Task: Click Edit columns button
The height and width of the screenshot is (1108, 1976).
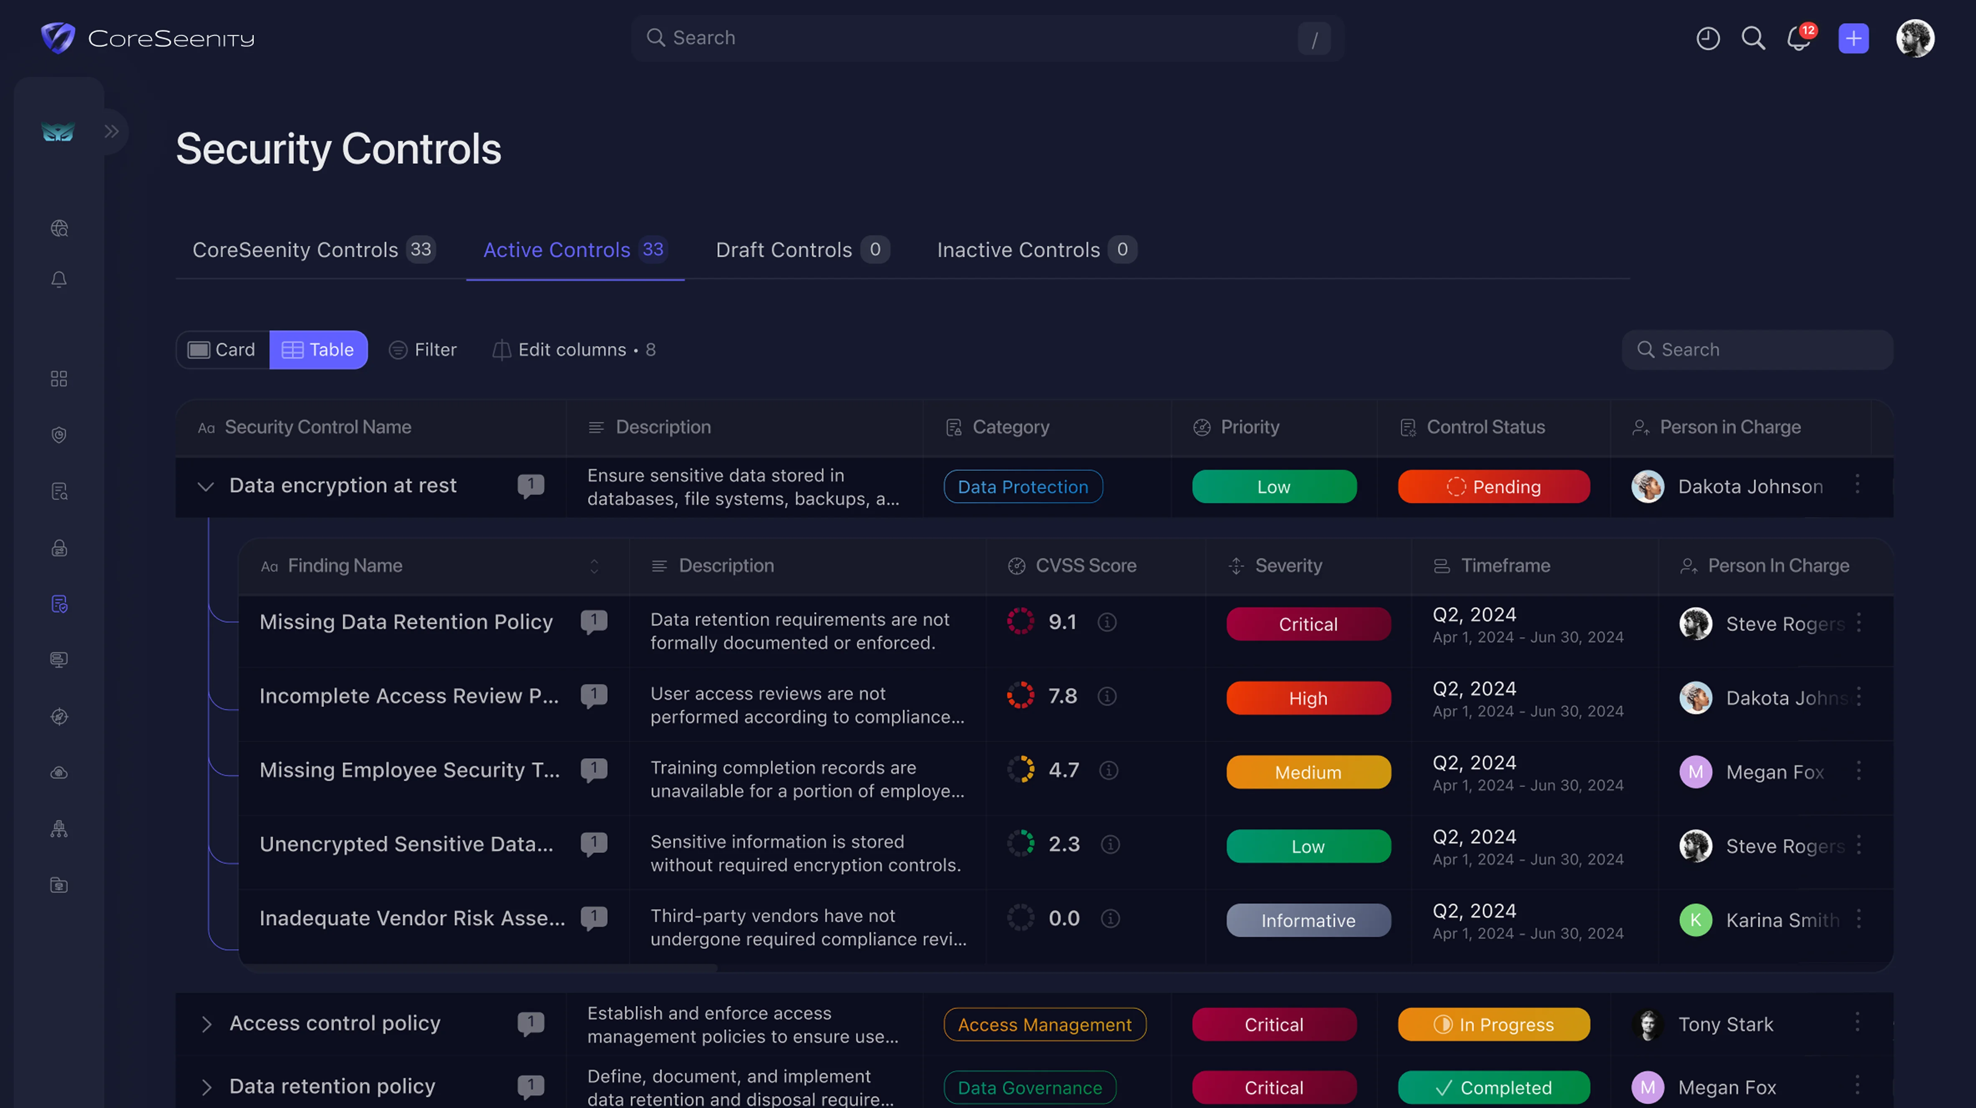Action: point(574,350)
